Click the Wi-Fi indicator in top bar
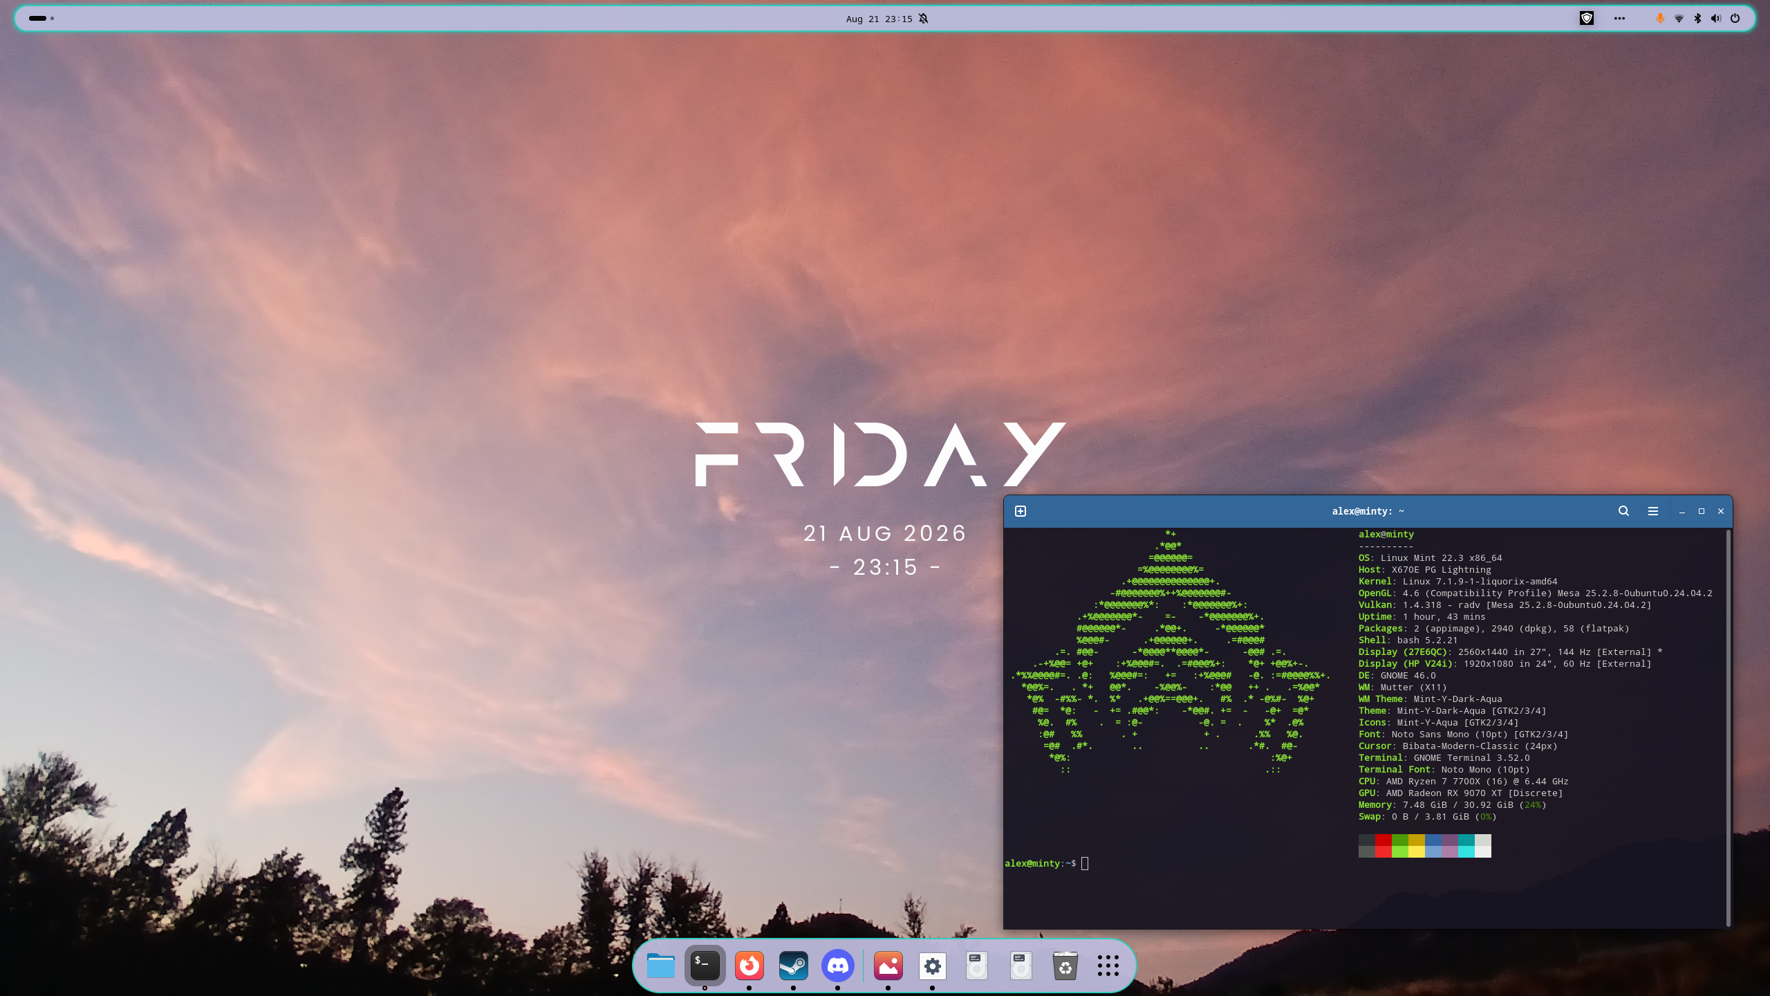The image size is (1770, 996). point(1679,19)
